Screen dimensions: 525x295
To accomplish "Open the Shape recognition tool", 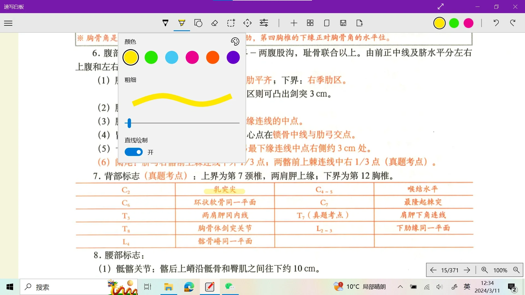I will click(198, 23).
